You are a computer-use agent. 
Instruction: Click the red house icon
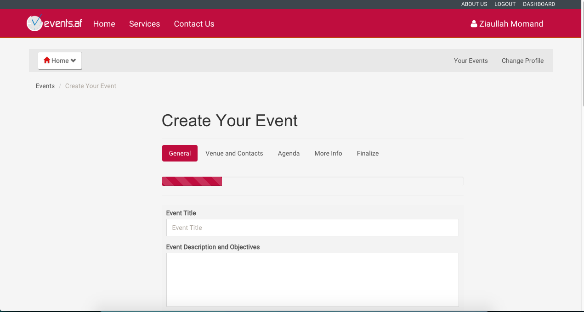click(x=46, y=60)
